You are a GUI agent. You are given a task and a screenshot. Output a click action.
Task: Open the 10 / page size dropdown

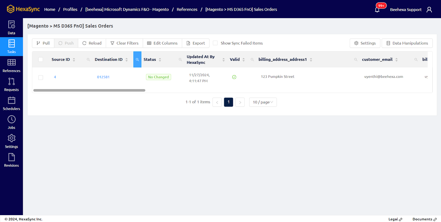(263, 102)
